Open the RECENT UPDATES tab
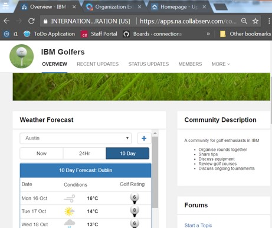The image size is (272, 228). pos(98,64)
